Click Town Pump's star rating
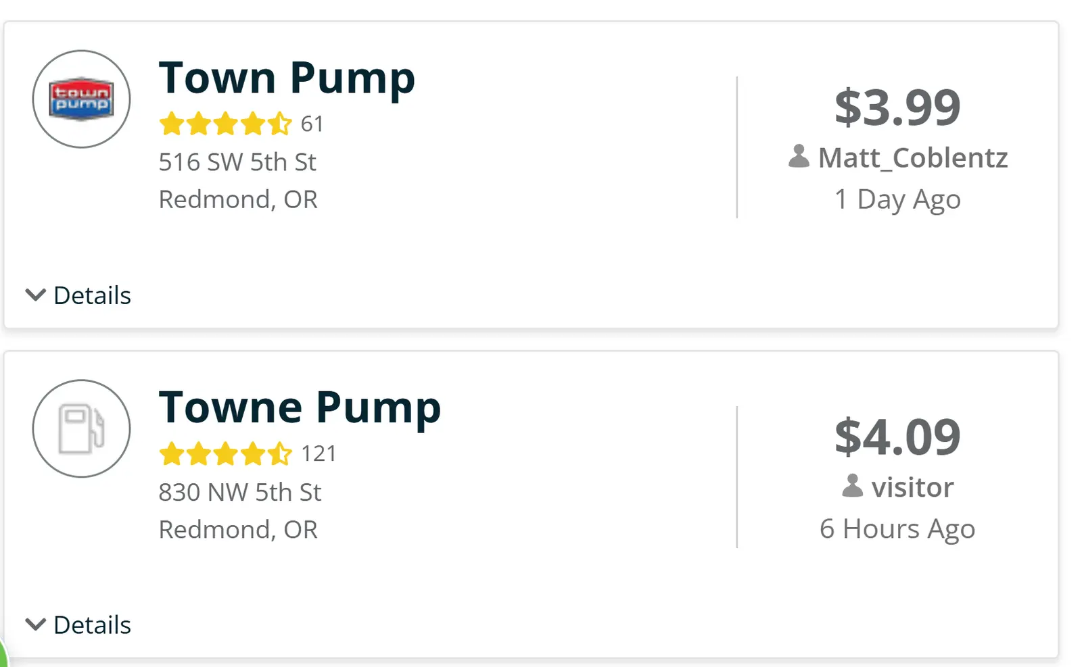Screen dimensions: 1082x667 tap(225, 124)
